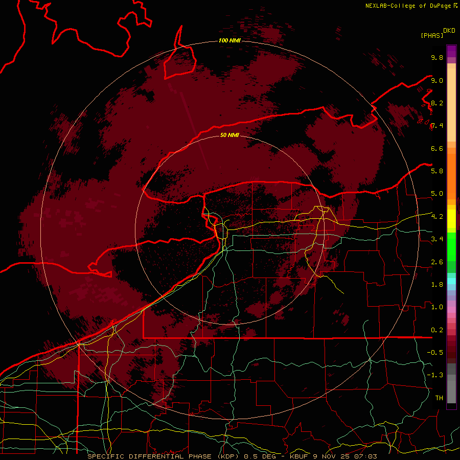460x460 pixels.
Task: Pick the orange color bar segment
Action: click(451, 177)
